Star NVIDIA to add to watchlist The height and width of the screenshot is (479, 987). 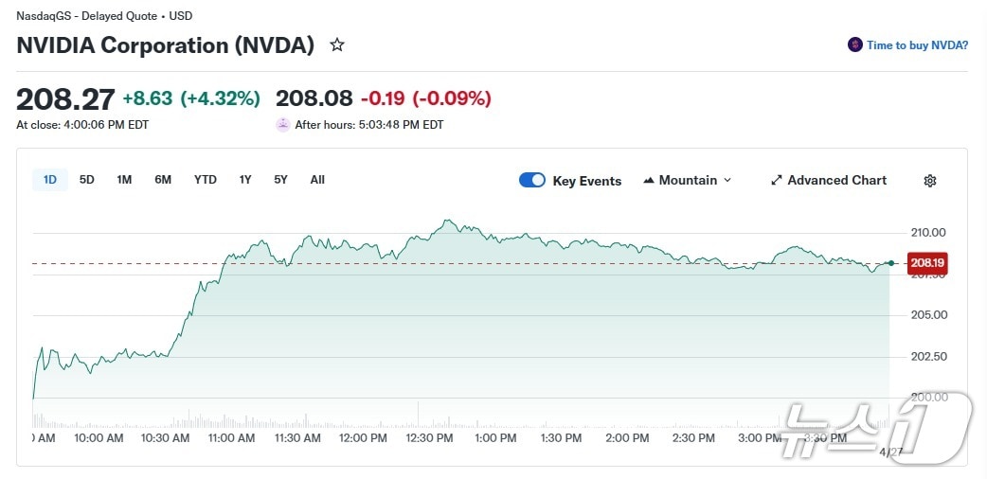click(336, 44)
